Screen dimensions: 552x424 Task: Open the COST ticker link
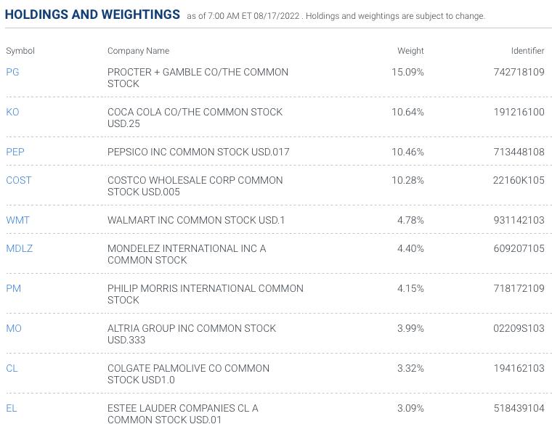(x=19, y=180)
